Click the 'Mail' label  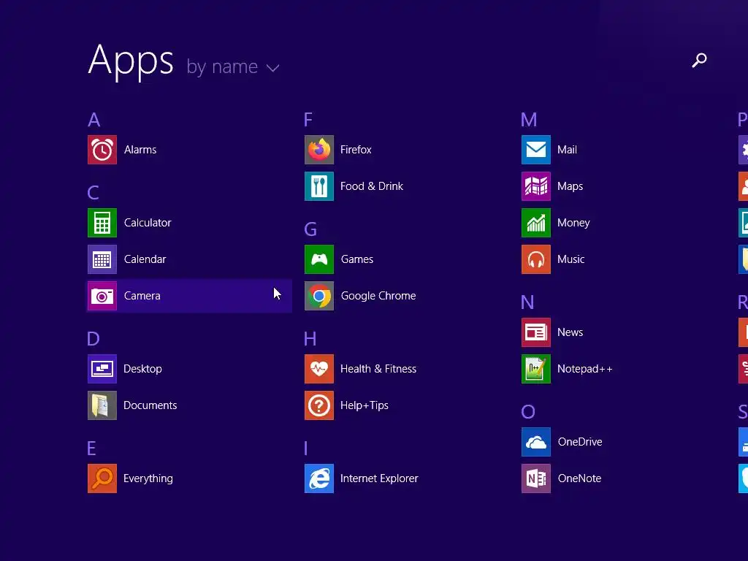567,150
